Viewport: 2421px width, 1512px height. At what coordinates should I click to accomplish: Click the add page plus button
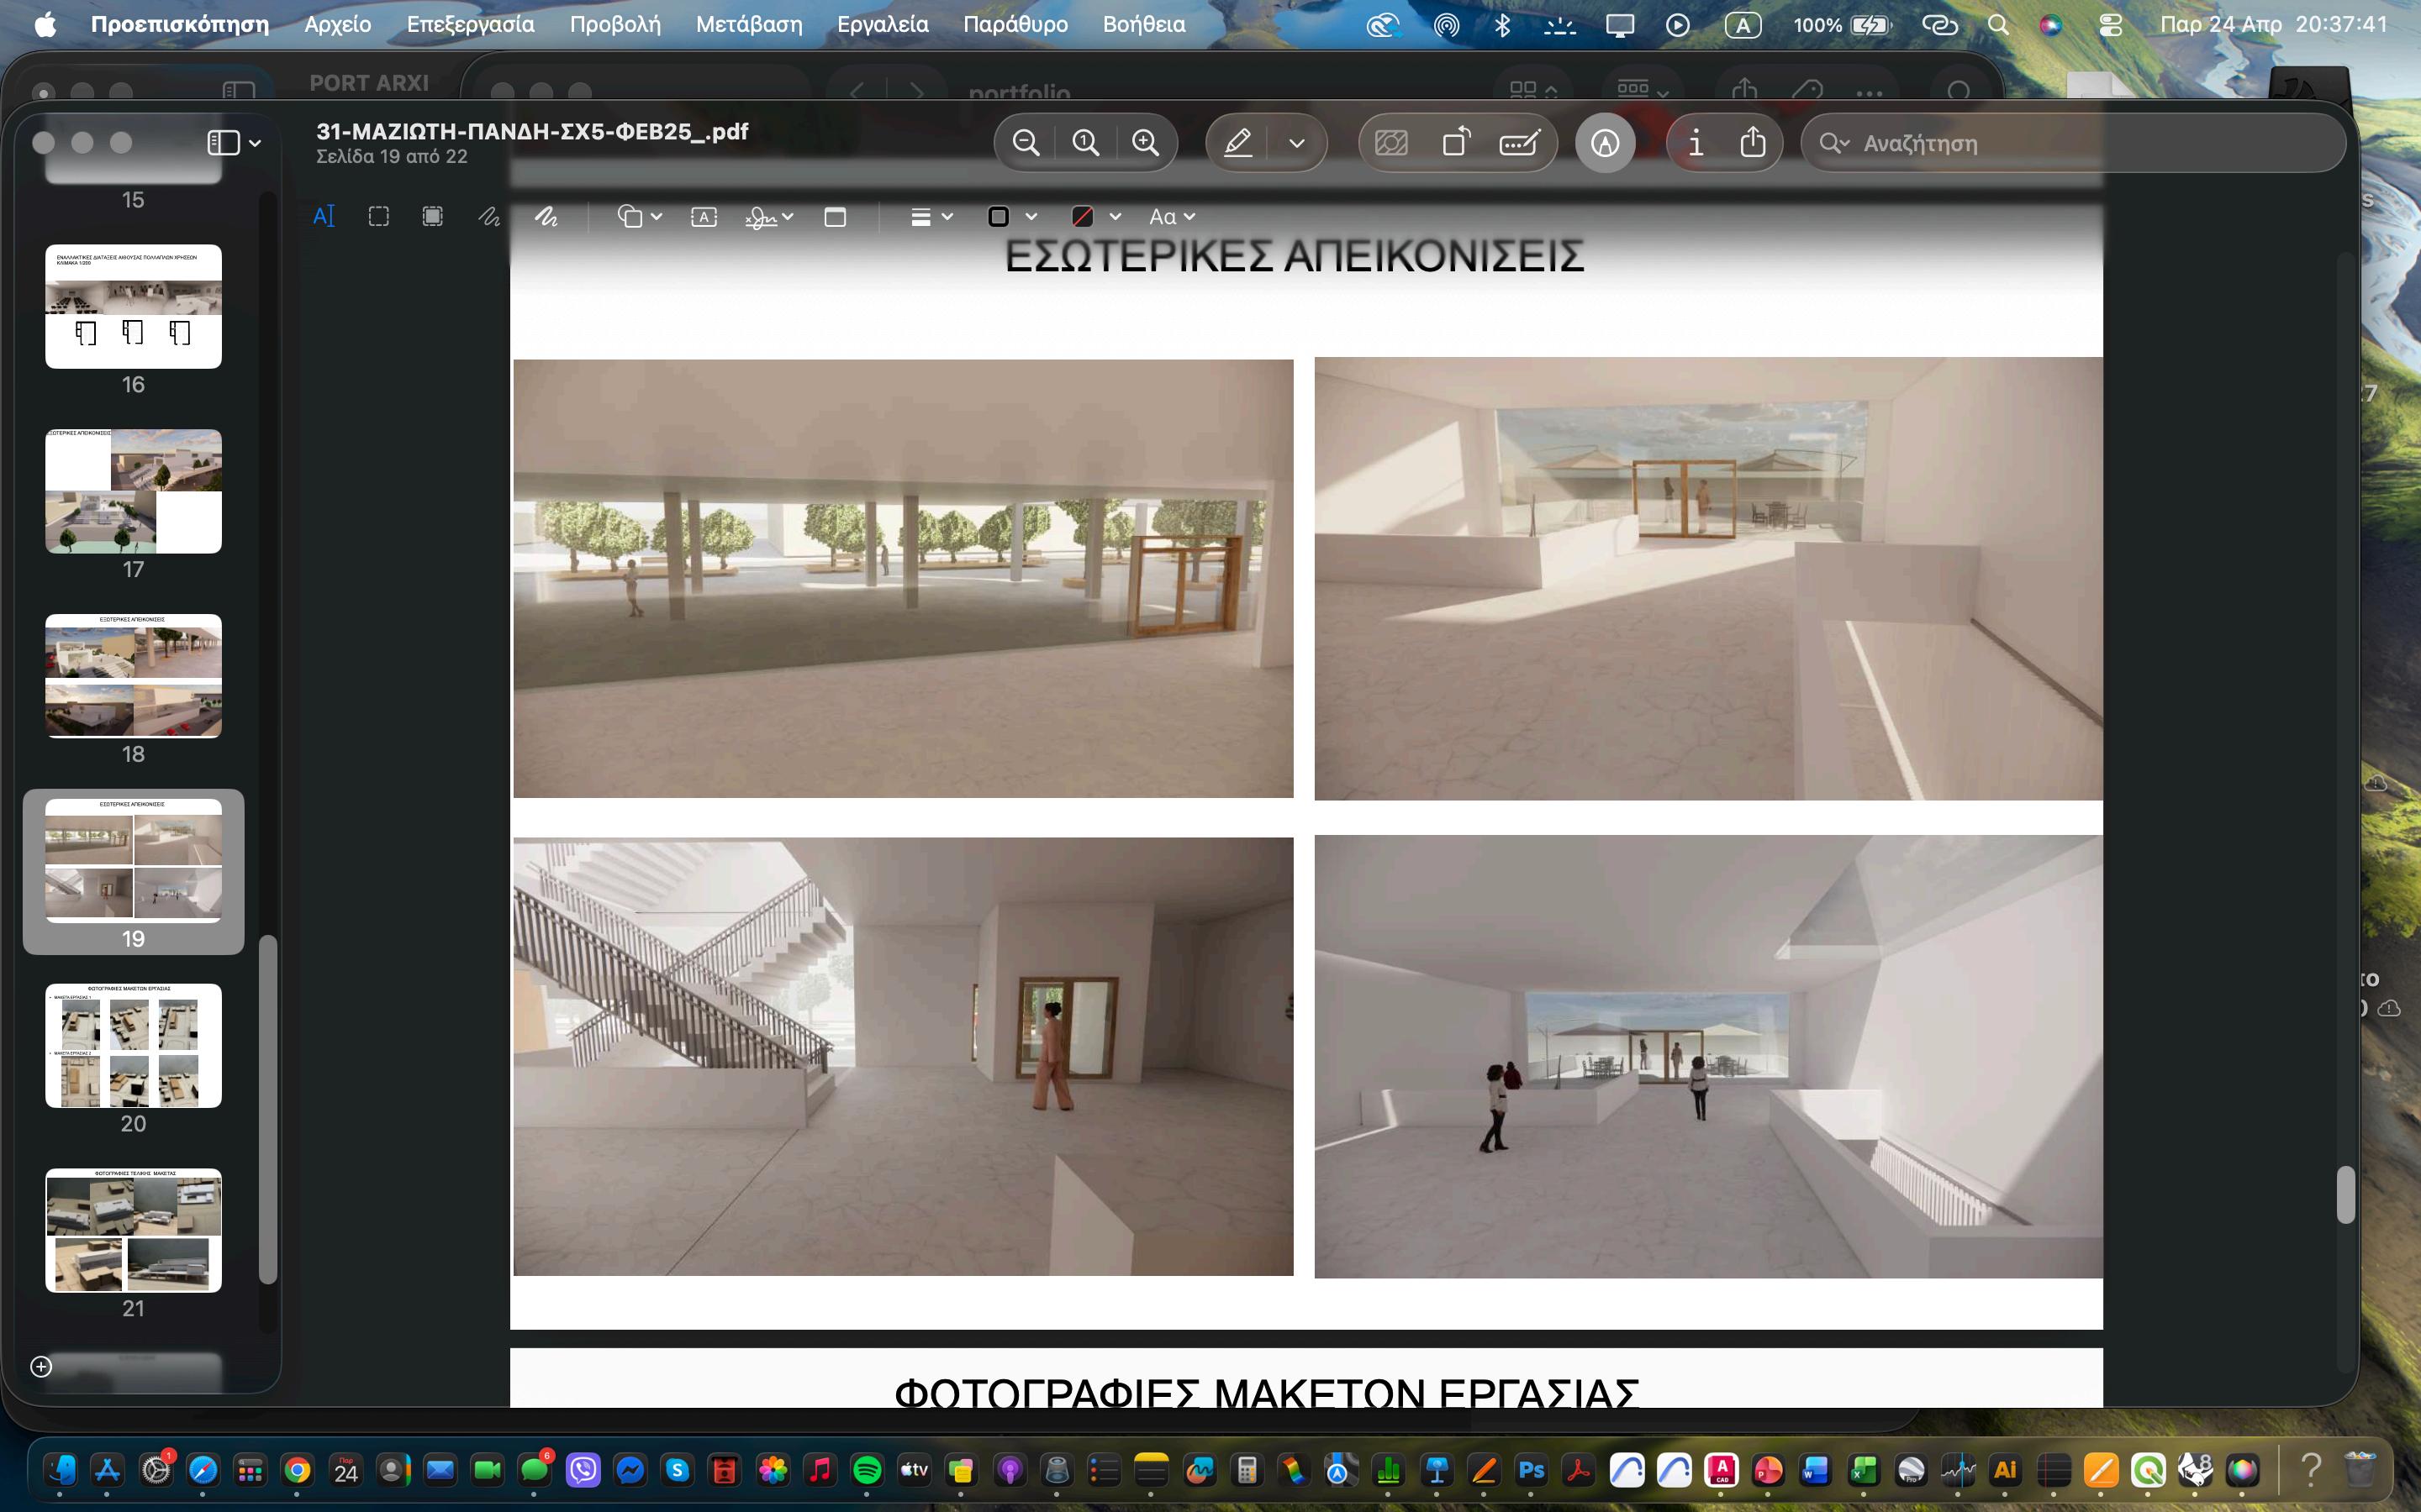coord(41,1366)
